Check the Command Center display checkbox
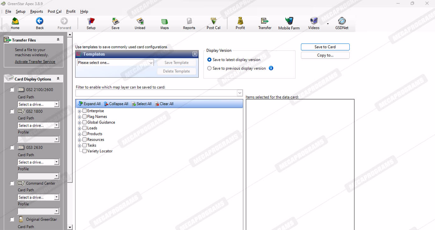 [x=12, y=184]
